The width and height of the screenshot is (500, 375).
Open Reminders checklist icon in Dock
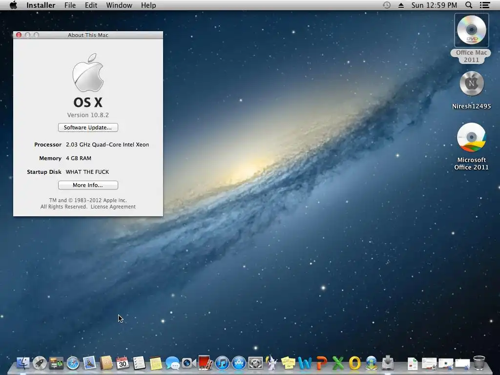pos(139,363)
